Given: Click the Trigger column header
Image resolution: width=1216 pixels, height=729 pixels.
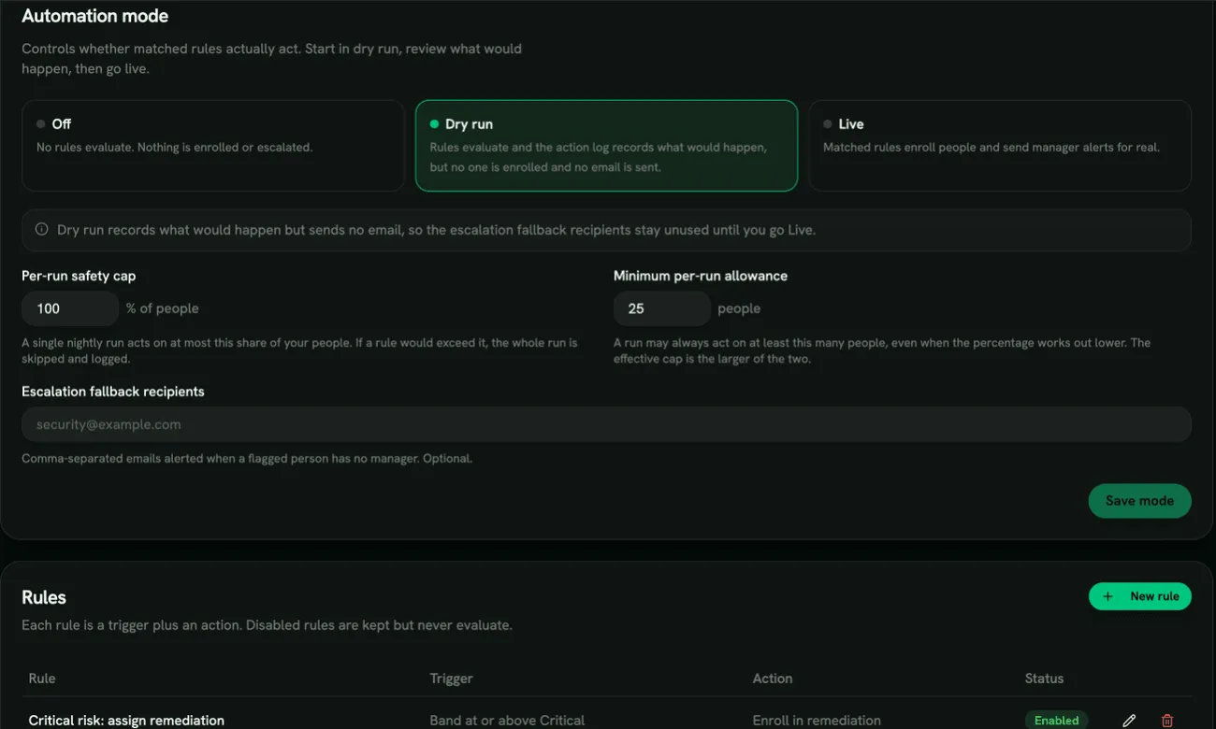Looking at the screenshot, I should tap(451, 679).
